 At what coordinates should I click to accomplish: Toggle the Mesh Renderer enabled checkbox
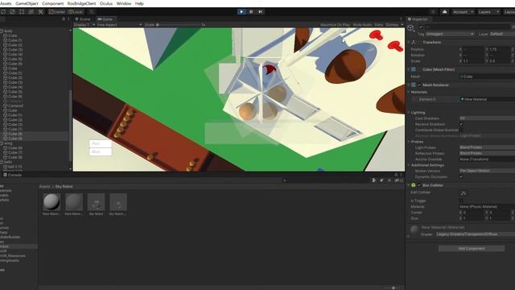[419, 85]
